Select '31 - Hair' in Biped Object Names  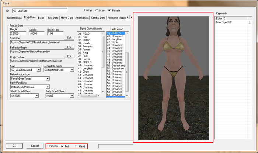click(83, 37)
